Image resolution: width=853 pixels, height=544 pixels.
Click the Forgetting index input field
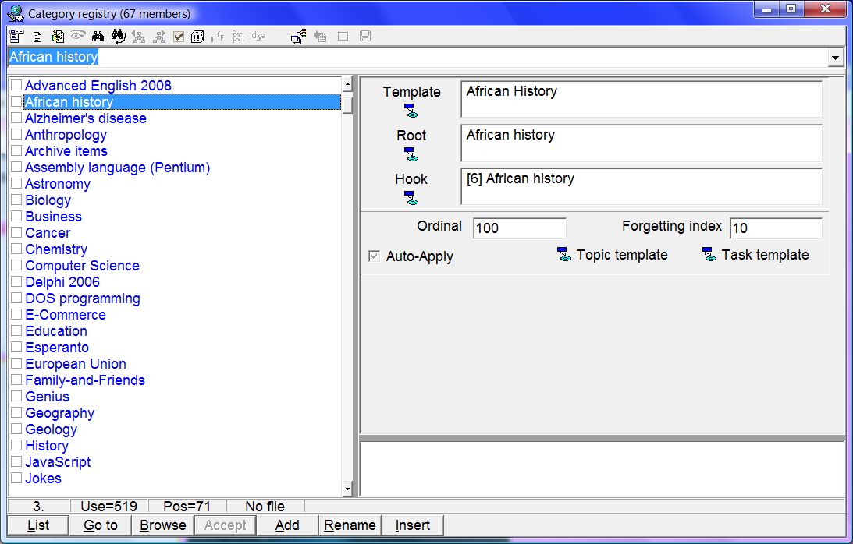(x=775, y=228)
